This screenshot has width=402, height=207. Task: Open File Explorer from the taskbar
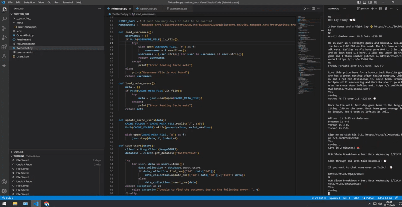click(x=15, y=204)
